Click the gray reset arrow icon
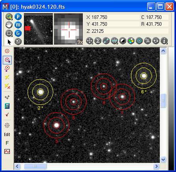The width and height of the screenshot is (176, 172). tap(18, 42)
